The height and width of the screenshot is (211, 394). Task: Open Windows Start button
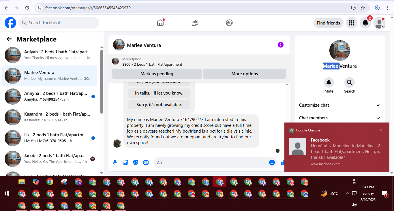click(x=7, y=193)
